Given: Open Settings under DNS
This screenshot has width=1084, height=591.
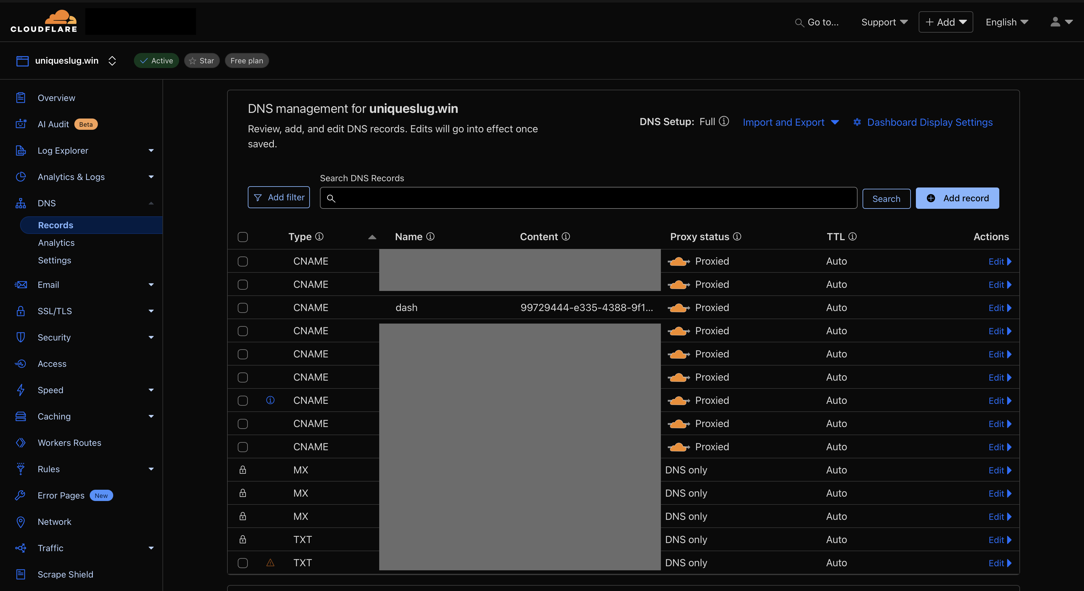Looking at the screenshot, I should (x=55, y=260).
